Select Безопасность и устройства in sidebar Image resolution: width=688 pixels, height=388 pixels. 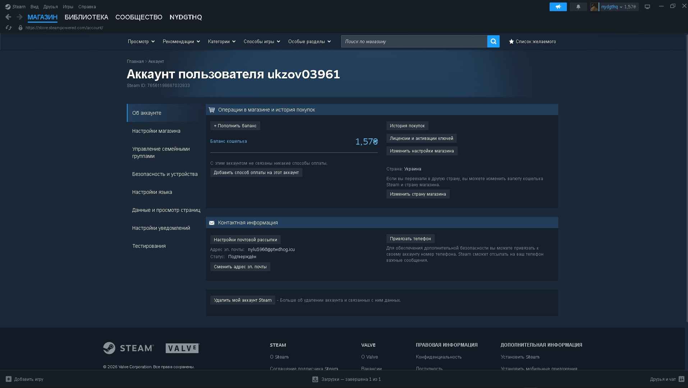(165, 174)
